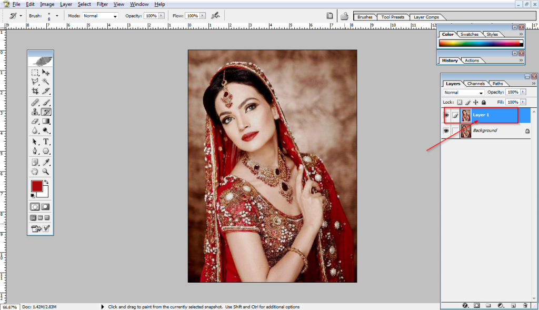Open brush Opacity slider arrow

[x=161, y=16]
